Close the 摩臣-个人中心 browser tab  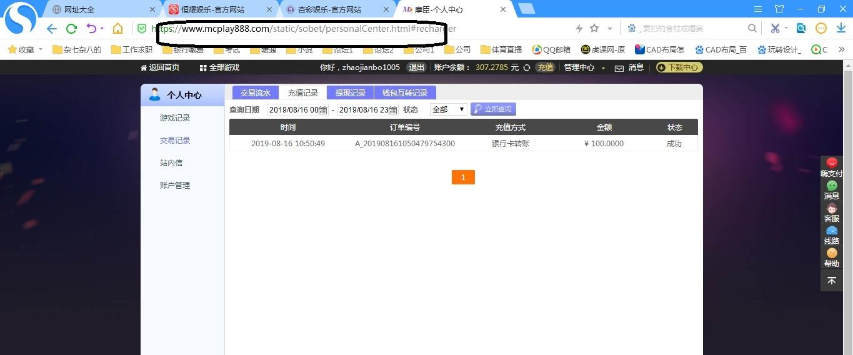coord(503,9)
